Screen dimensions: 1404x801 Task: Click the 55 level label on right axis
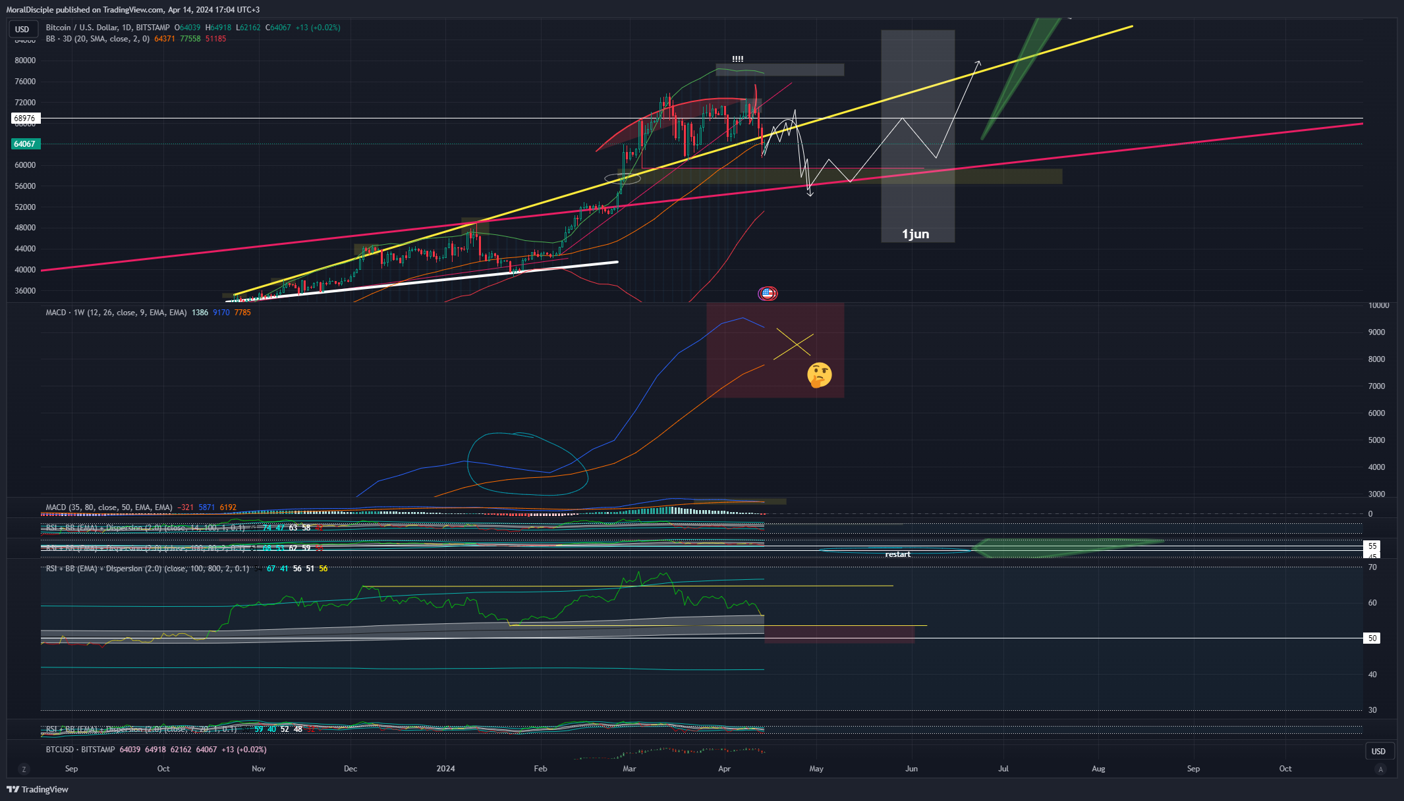coord(1372,546)
